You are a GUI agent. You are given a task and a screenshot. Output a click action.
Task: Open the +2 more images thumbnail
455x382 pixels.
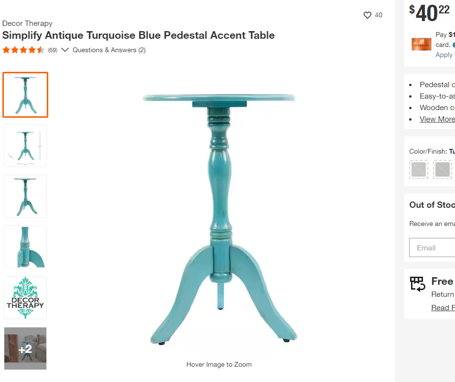25,348
